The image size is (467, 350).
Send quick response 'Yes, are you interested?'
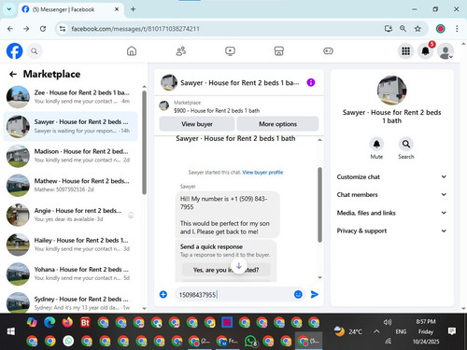click(x=226, y=270)
